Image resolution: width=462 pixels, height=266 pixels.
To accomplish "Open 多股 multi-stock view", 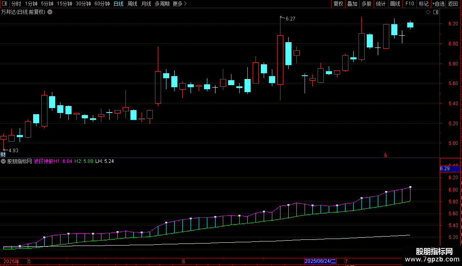I will pos(366,4).
